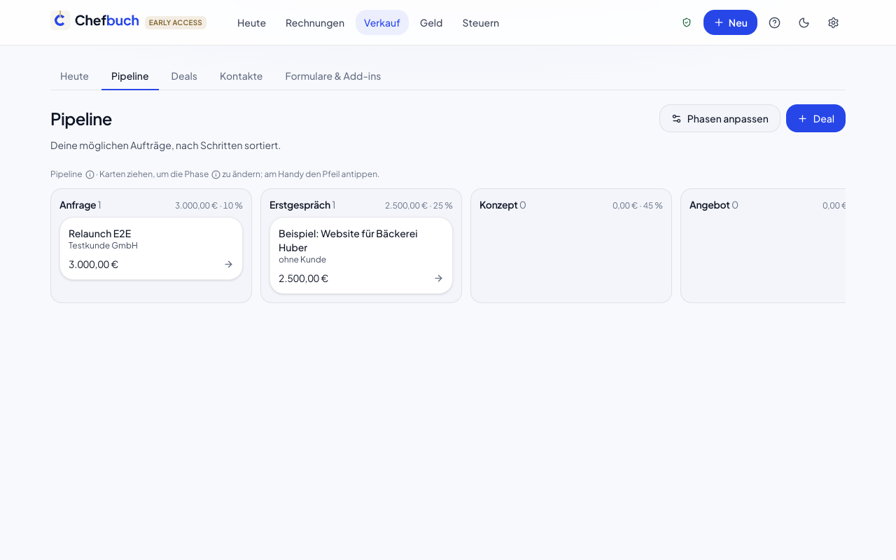Click Phasen anpassen button
This screenshot has height=560, width=896.
point(720,118)
